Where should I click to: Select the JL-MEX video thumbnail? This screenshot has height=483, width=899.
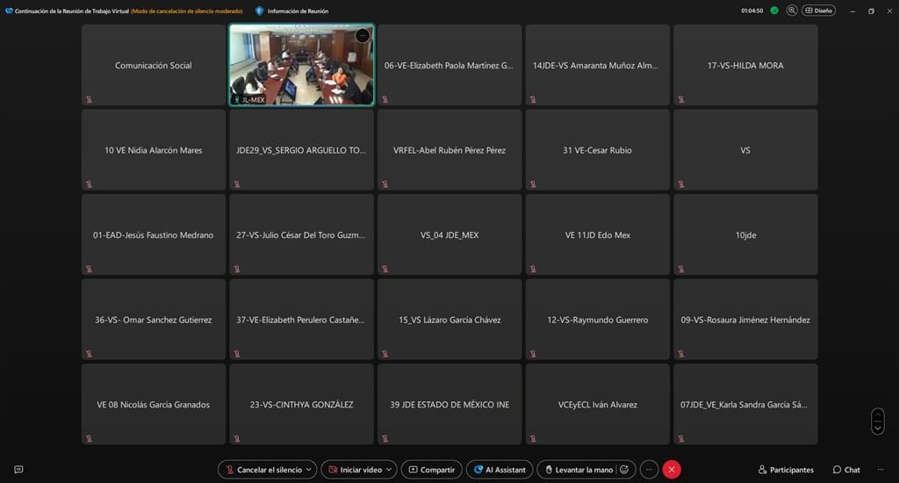302,65
